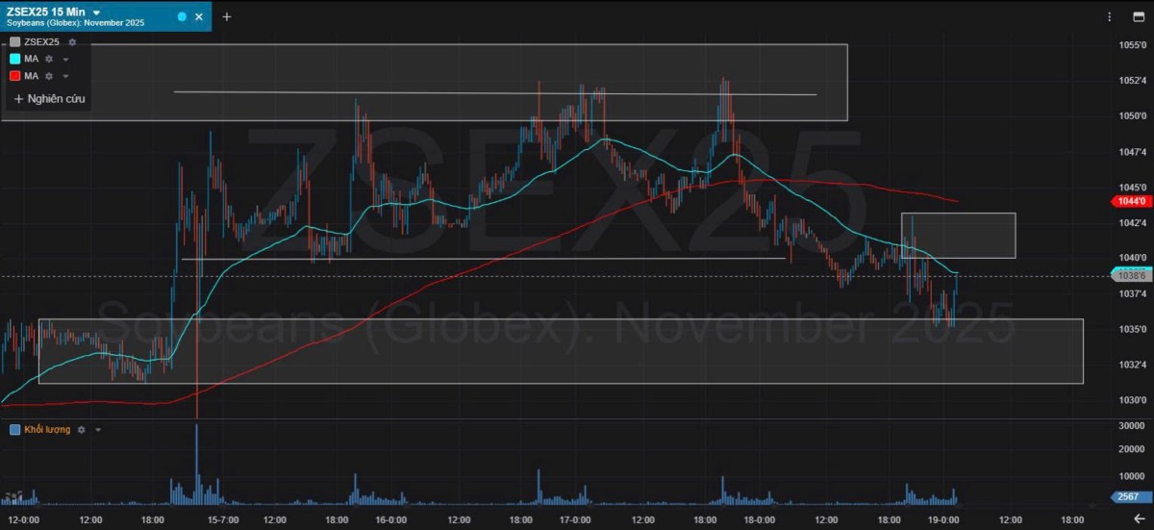Click the red 1044'0 MA price tag
This screenshot has height=530, width=1154.
coord(1131,201)
